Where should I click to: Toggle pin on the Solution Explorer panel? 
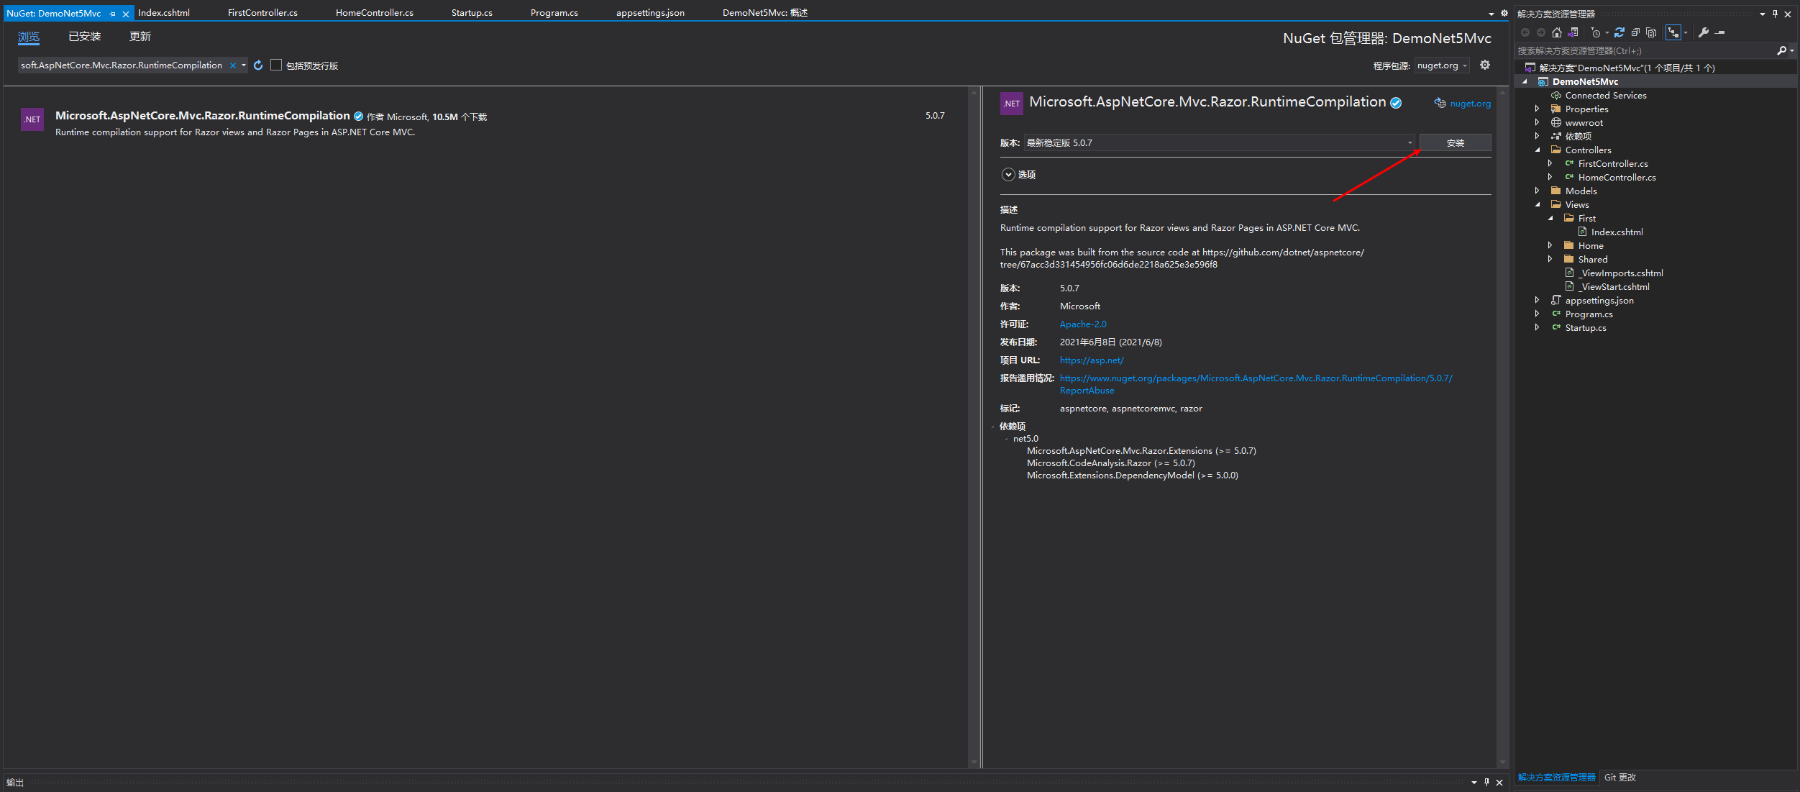(x=1775, y=13)
